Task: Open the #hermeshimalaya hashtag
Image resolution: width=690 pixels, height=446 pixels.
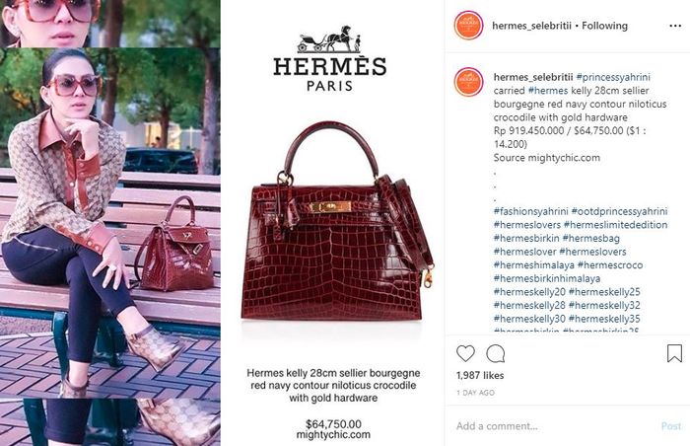Action: click(534, 265)
